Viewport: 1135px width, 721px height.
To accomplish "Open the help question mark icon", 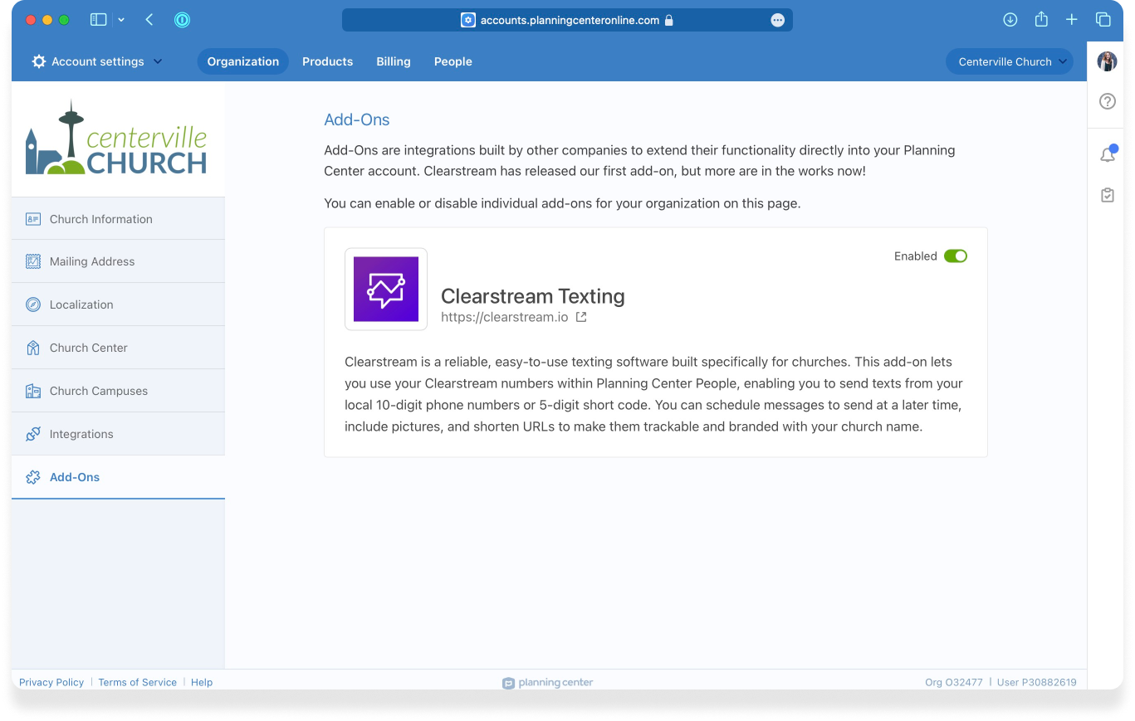I will (x=1107, y=101).
